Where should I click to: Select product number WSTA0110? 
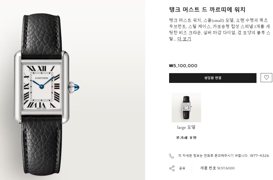(x=226, y=168)
